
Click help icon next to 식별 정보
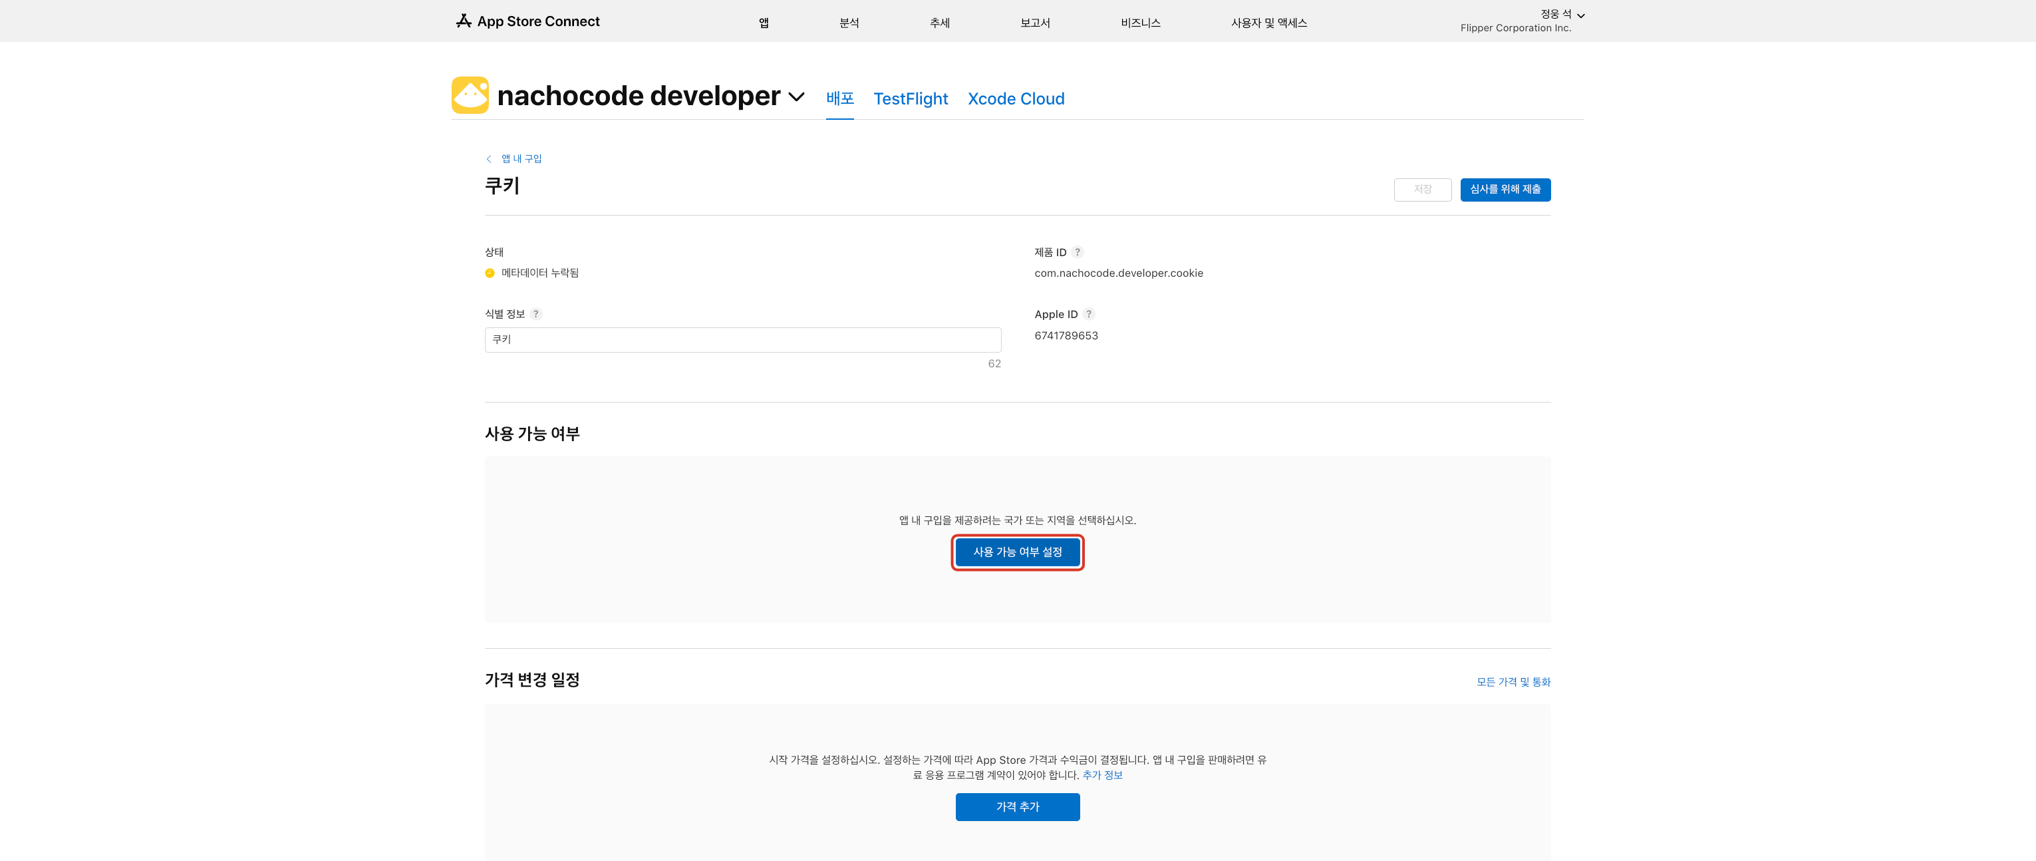coord(536,314)
